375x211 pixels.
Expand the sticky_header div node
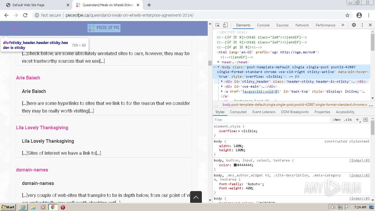click(x=222, y=81)
